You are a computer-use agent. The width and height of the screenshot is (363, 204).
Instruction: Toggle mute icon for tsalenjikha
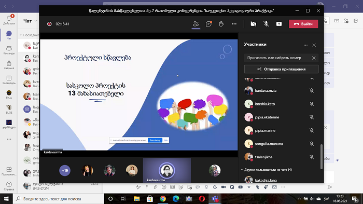312,157
